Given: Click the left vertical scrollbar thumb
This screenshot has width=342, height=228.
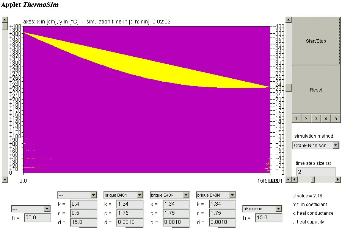Looking at the screenshot, I should click(x=5, y=26).
